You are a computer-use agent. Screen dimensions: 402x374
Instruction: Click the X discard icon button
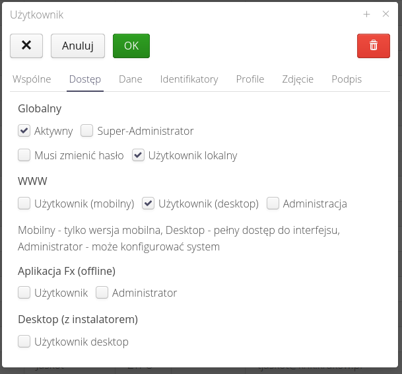tap(26, 46)
